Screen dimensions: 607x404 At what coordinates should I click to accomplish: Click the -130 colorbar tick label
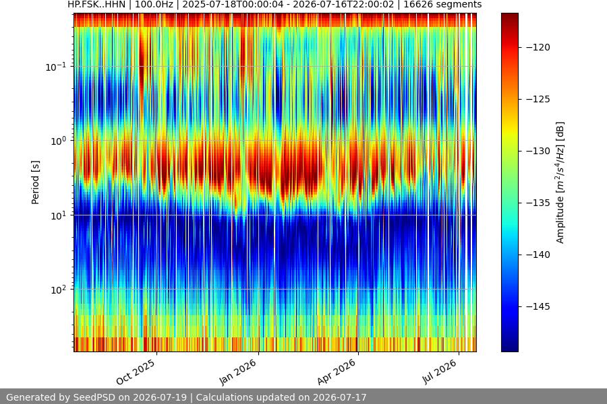(538, 151)
